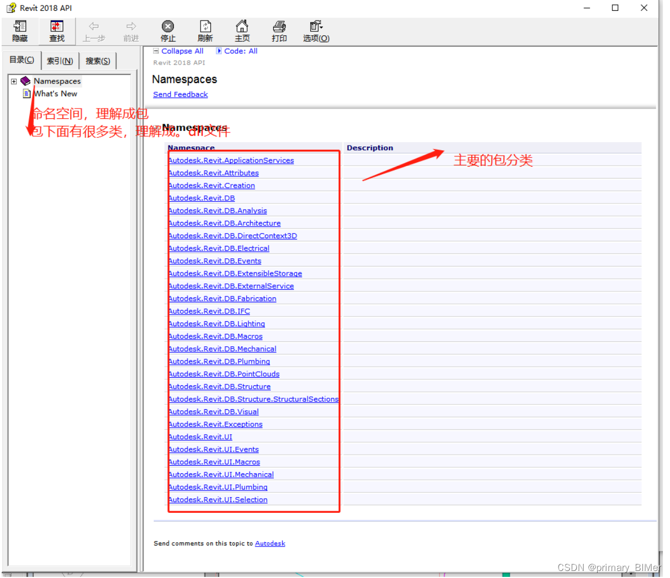The height and width of the screenshot is (578, 670).
Task: Click the Revit 2018 API title bar help icon
Action: [x=11, y=8]
